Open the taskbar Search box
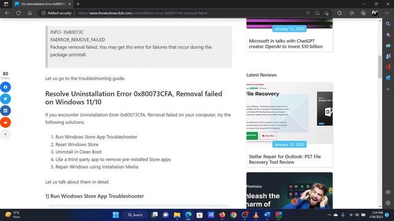394x221 pixels. click(135, 215)
